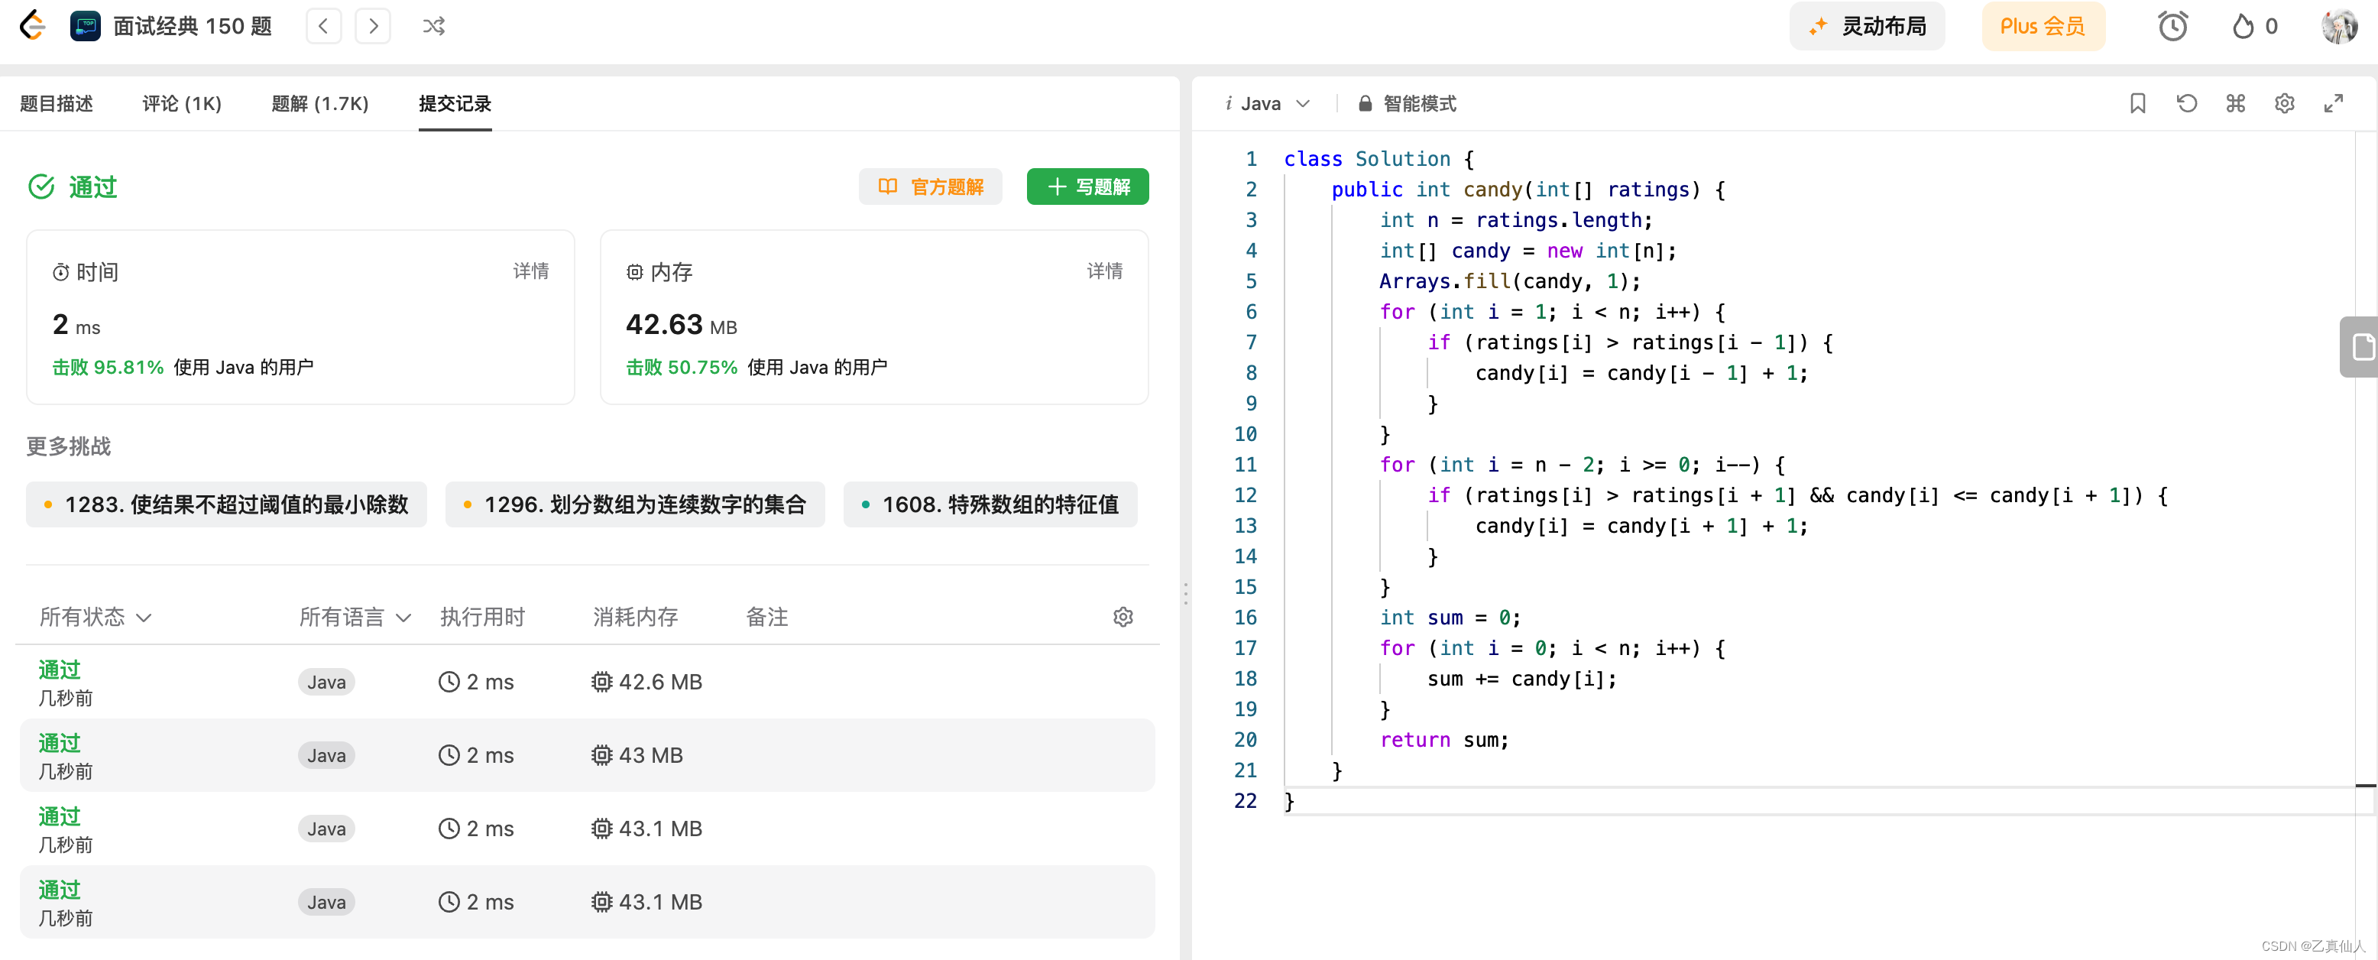Click the shuffle random problem icon
The image size is (2378, 960).
434,26
